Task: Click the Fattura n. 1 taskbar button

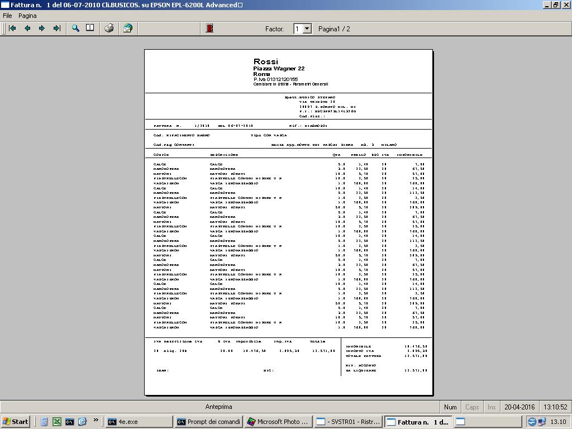Action: [418, 422]
